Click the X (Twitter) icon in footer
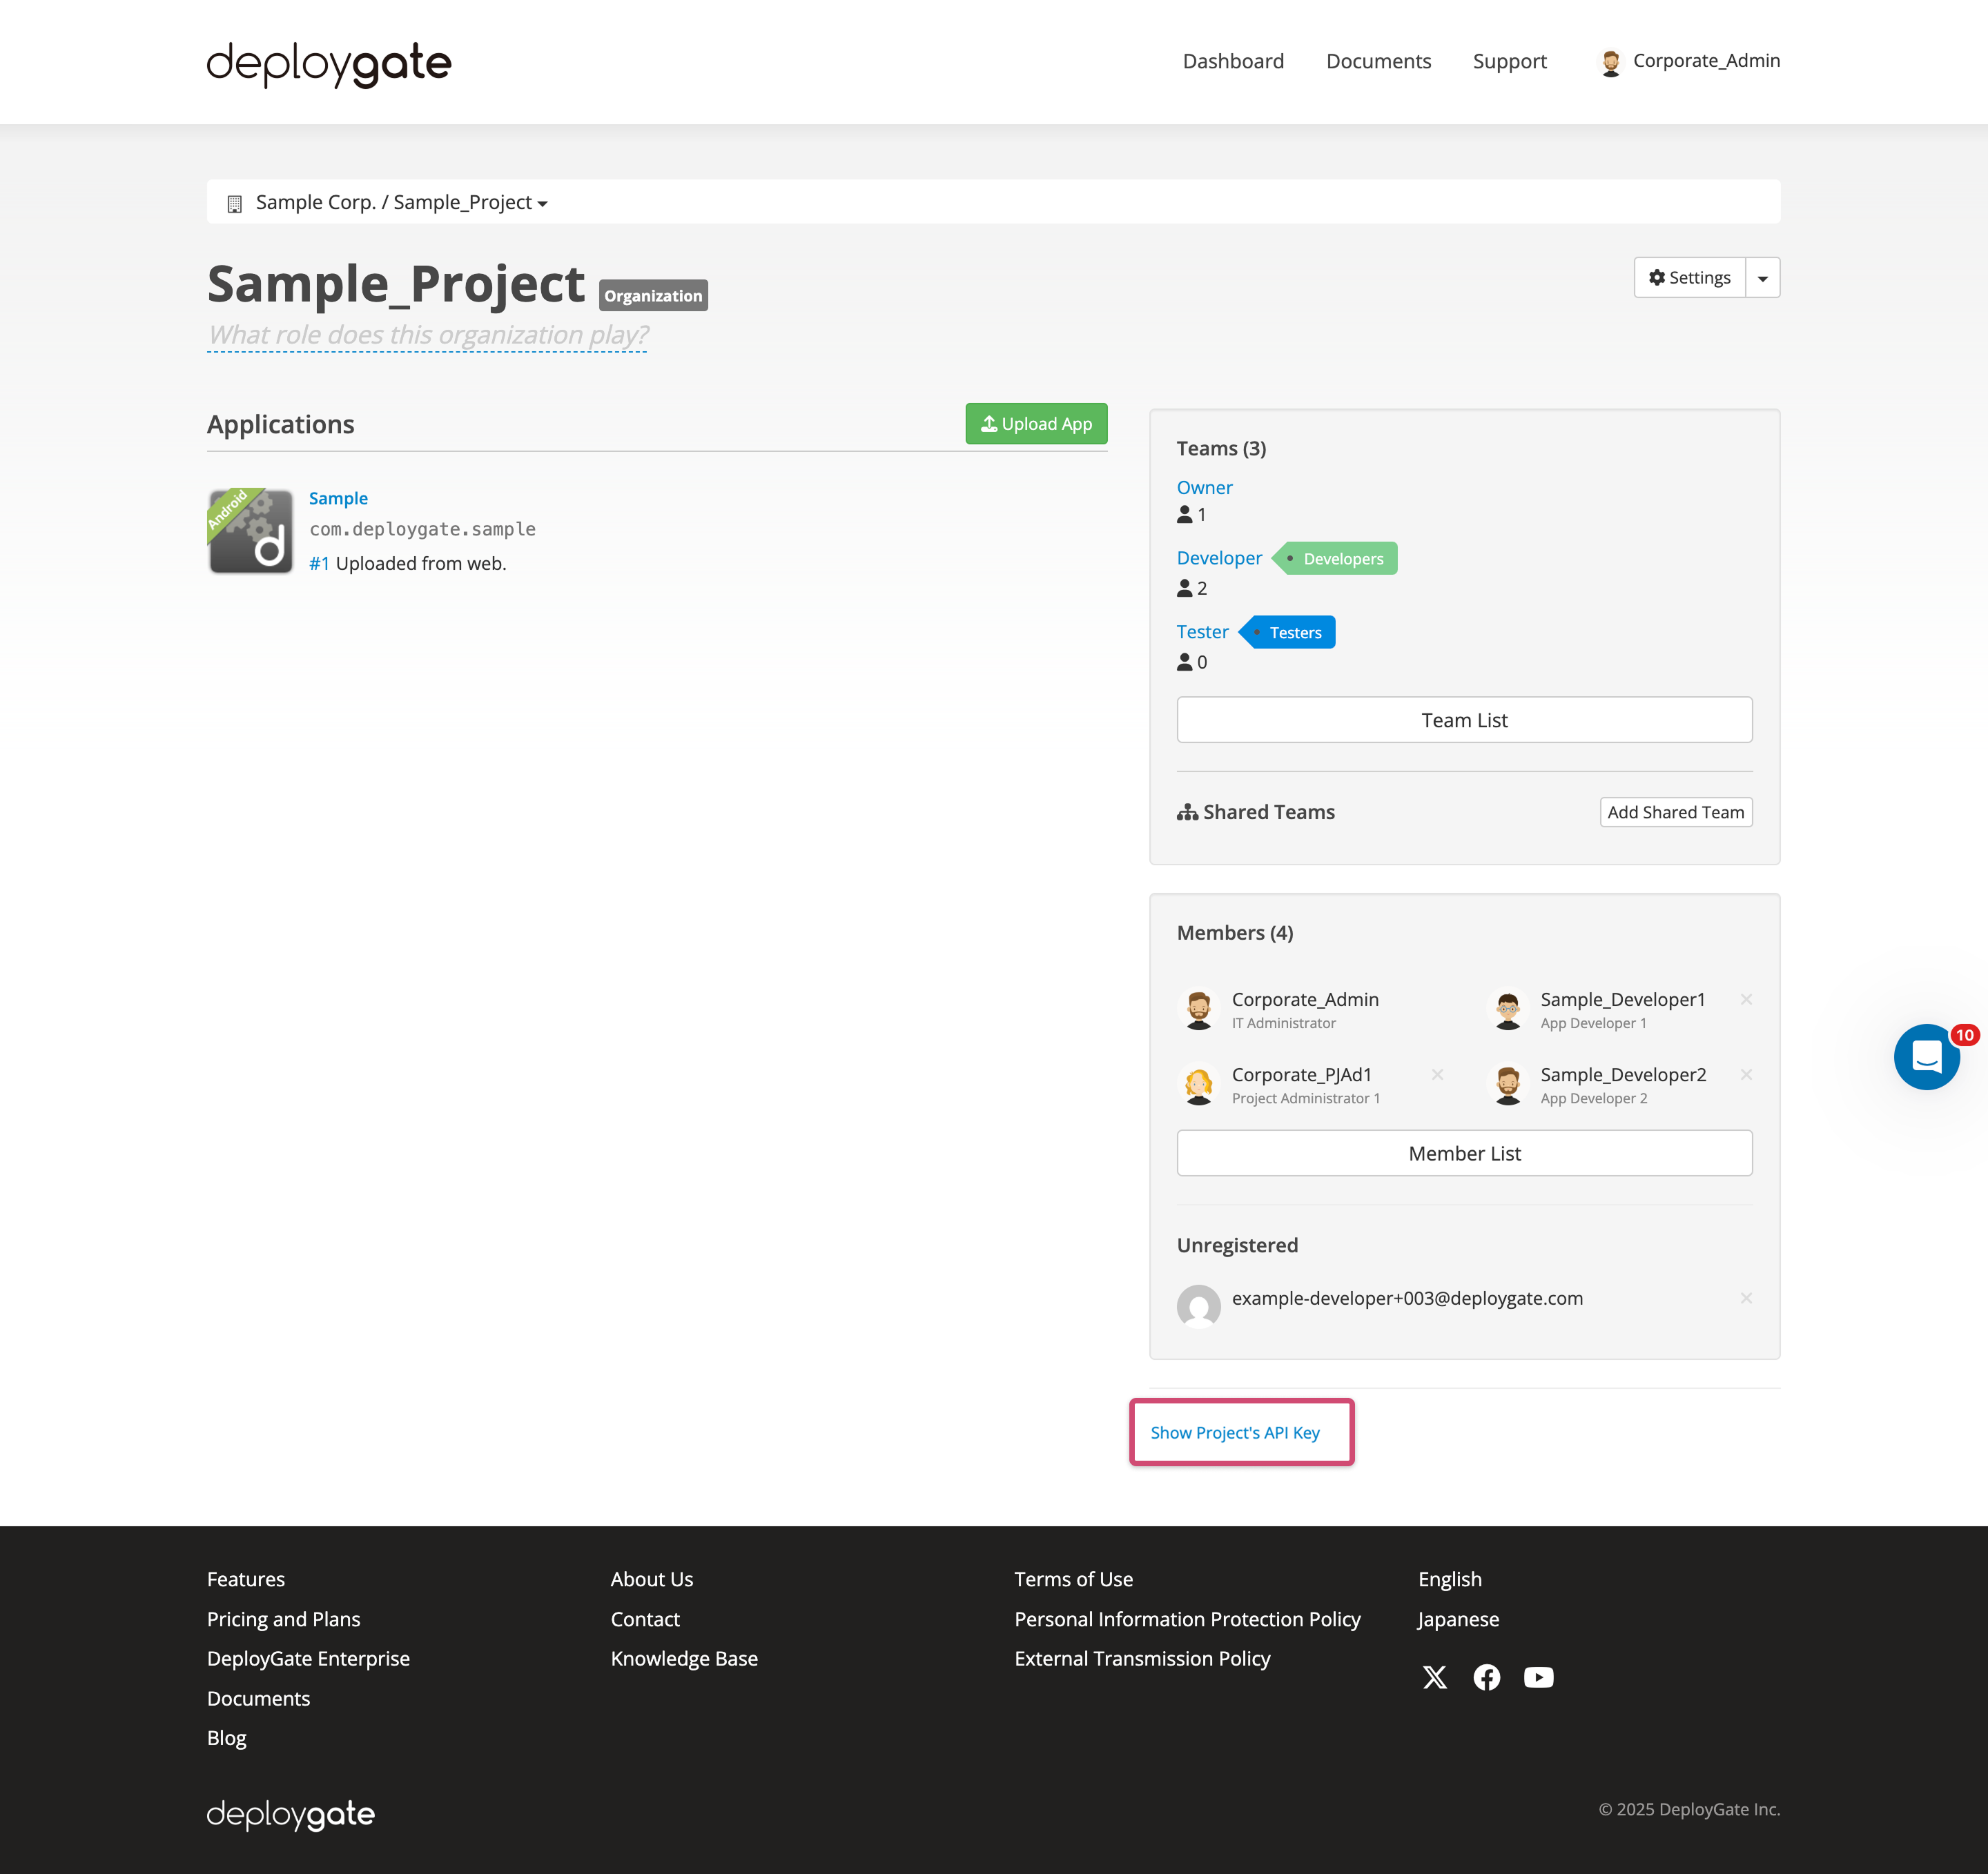The width and height of the screenshot is (1988, 1874). click(x=1435, y=1677)
